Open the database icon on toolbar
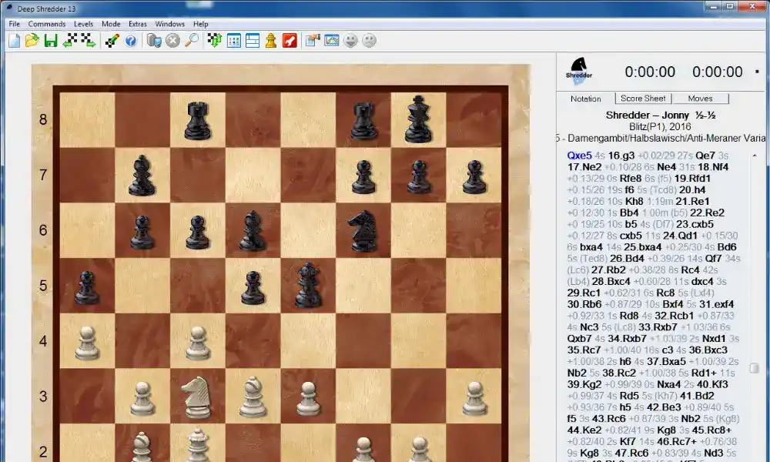Image resolution: width=770 pixels, height=462 pixels. pyautogui.click(x=152, y=41)
